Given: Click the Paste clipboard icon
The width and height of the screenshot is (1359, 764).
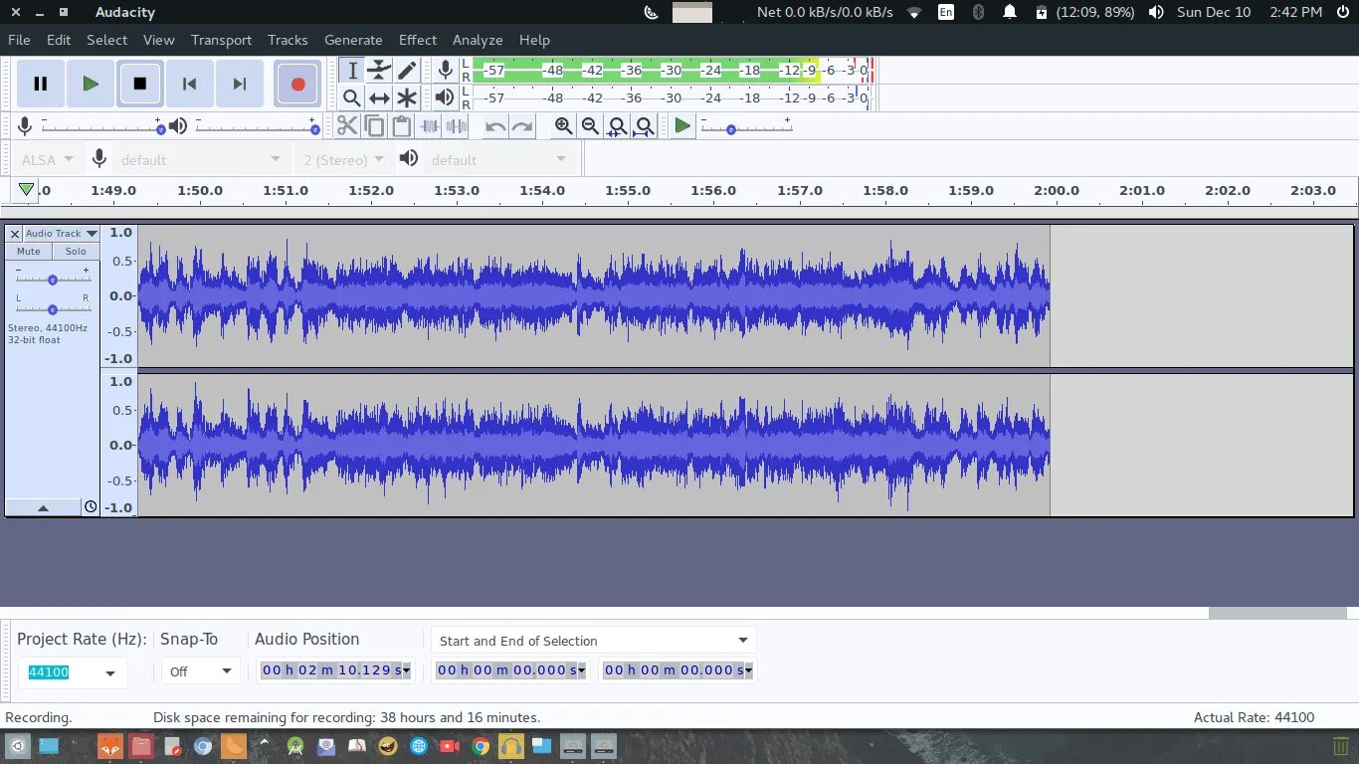Looking at the screenshot, I should (x=402, y=126).
